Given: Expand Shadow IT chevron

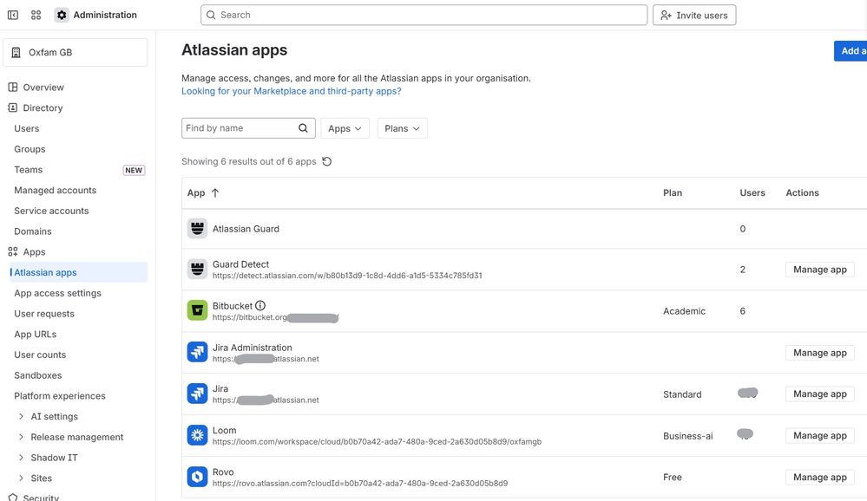Looking at the screenshot, I should tap(21, 458).
